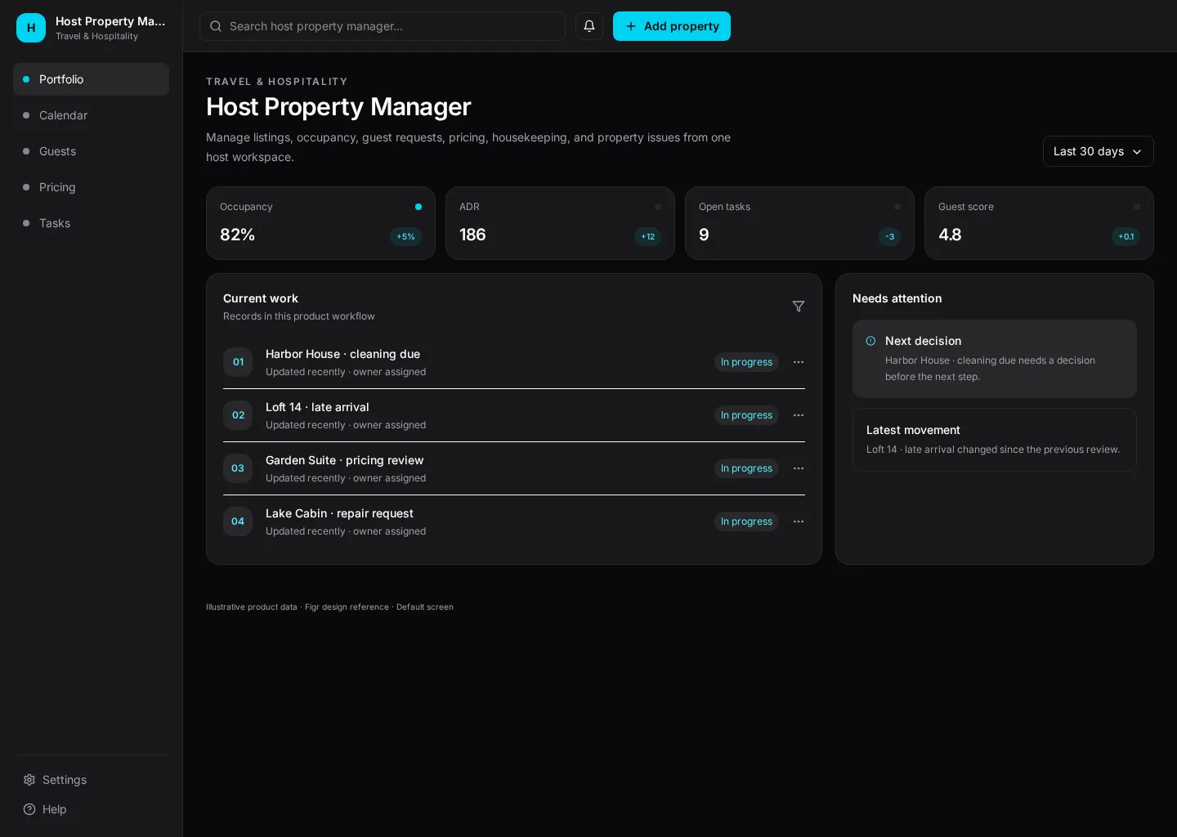Open more options for Harbor House row
1177x837 pixels.
799,362
